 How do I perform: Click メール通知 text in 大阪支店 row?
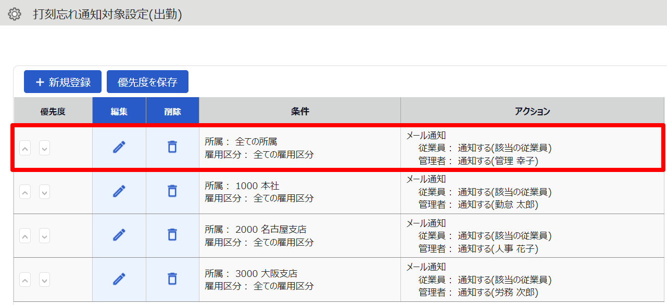tap(426, 267)
